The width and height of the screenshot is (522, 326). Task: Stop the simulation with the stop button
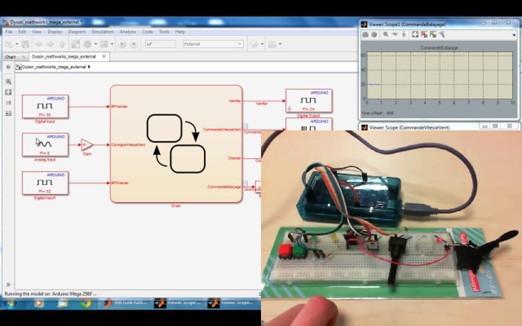(x=134, y=44)
